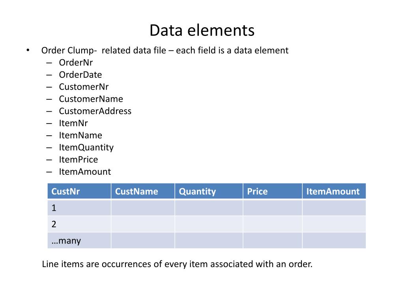Click the ItemAmount bullet in the list
404x303 pixels.
point(85,172)
